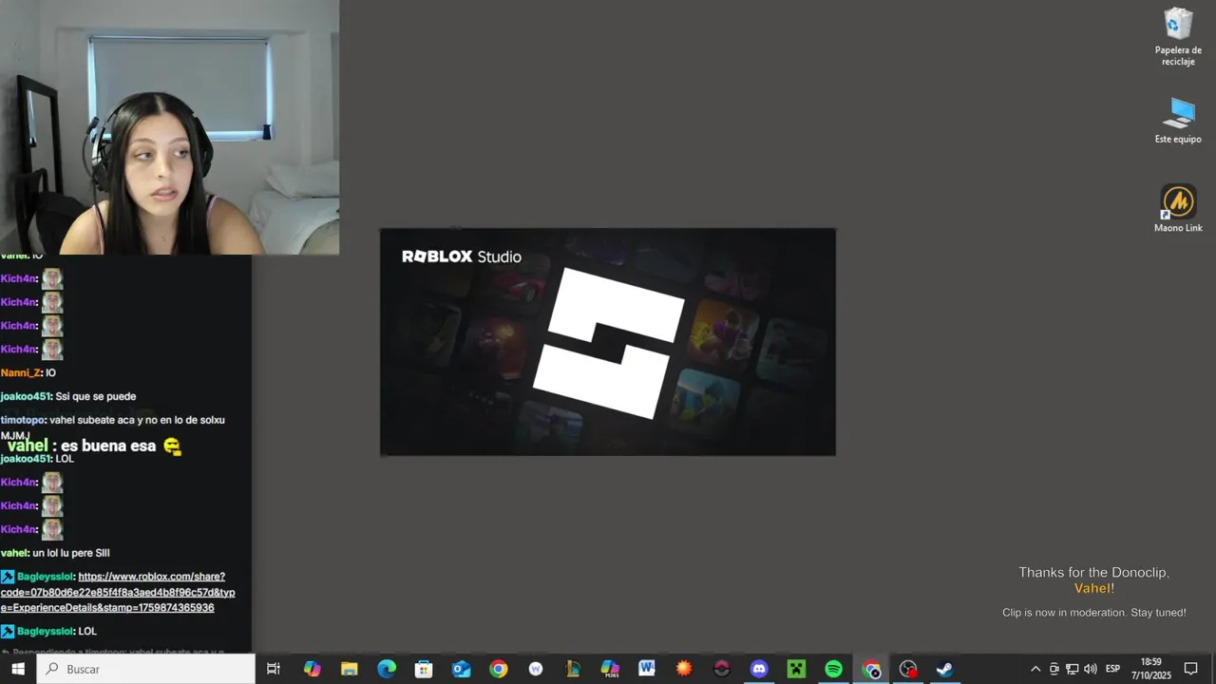1216x684 pixels.
Task: Open the app icon left of Steam
Action: [908, 669]
